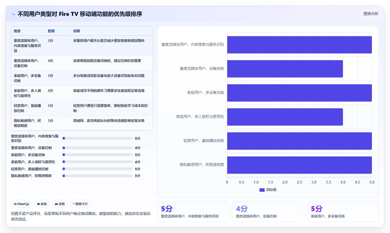Click the x-axis tick label 4.5
Screen dimensions: 390x233
(x=357, y=182)
